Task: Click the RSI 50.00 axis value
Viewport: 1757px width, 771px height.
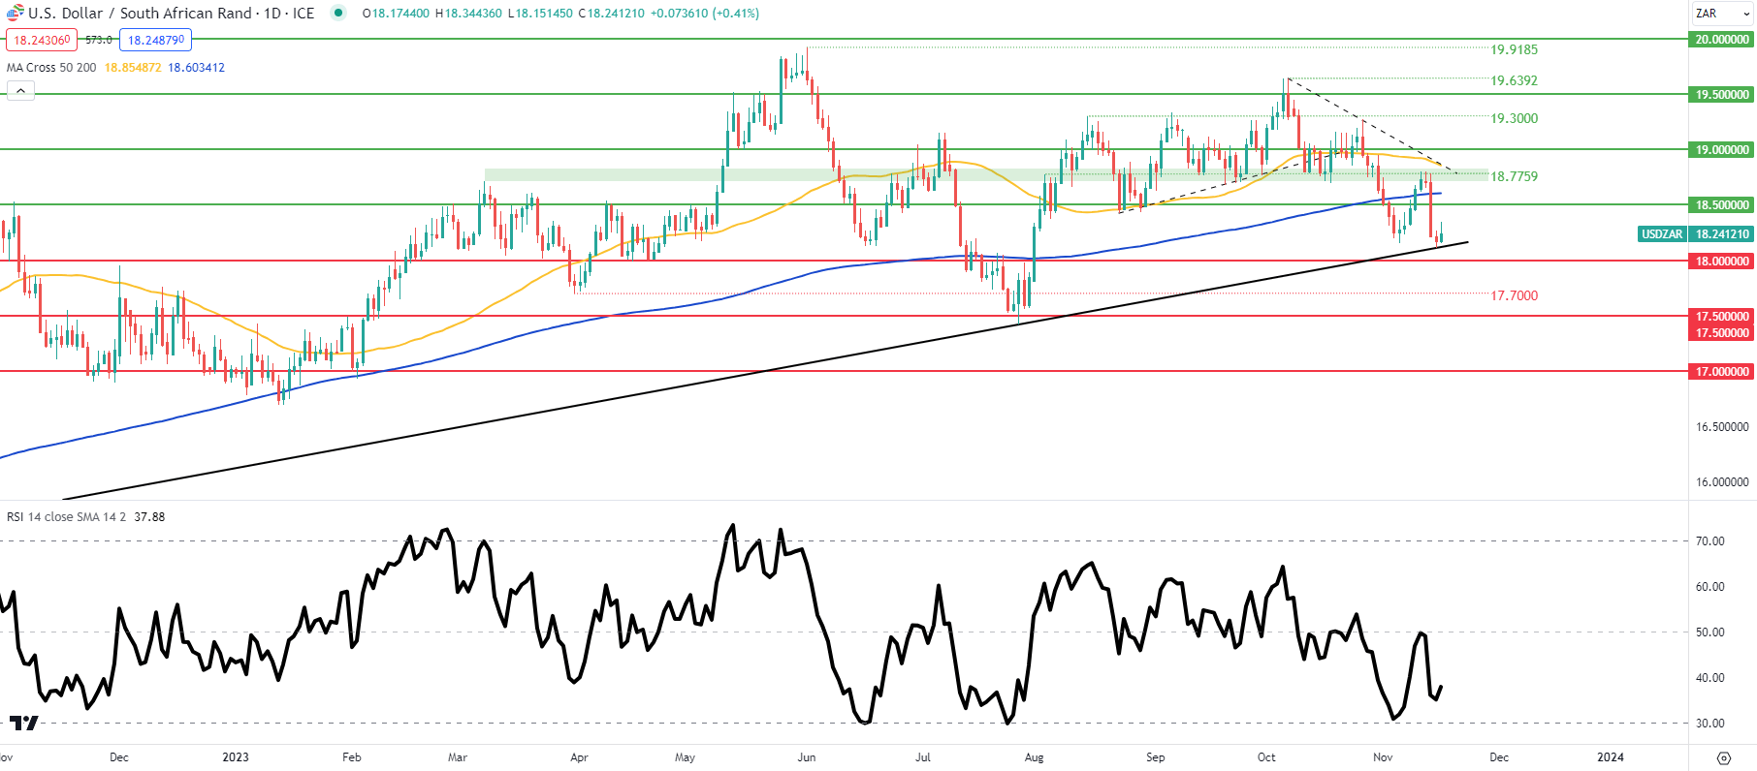Action: pyautogui.click(x=1709, y=632)
